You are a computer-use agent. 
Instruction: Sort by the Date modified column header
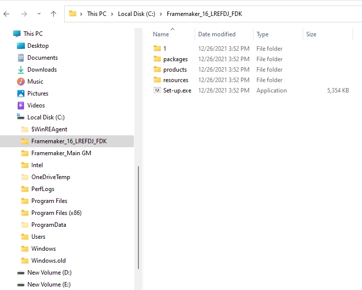click(x=217, y=34)
